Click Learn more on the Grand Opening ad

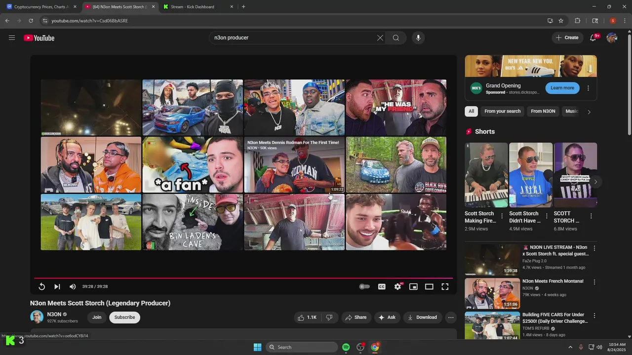click(x=562, y=88)
